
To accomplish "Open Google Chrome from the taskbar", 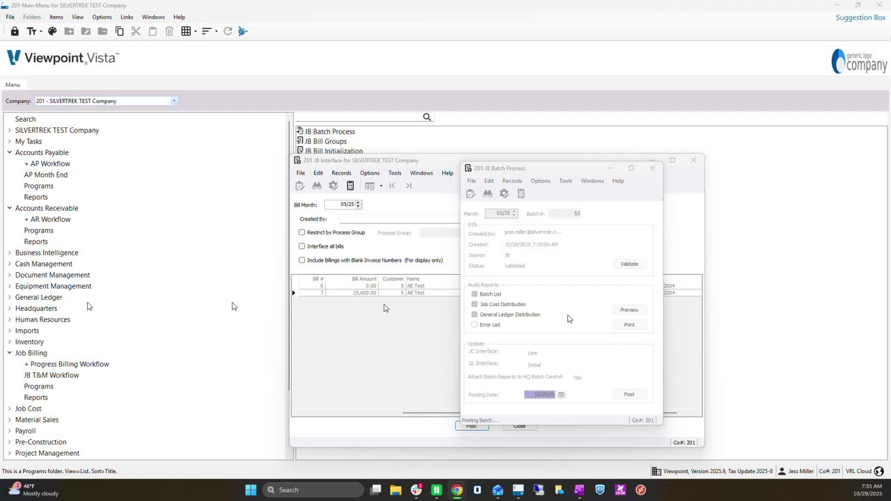I will tap(457, 490).
